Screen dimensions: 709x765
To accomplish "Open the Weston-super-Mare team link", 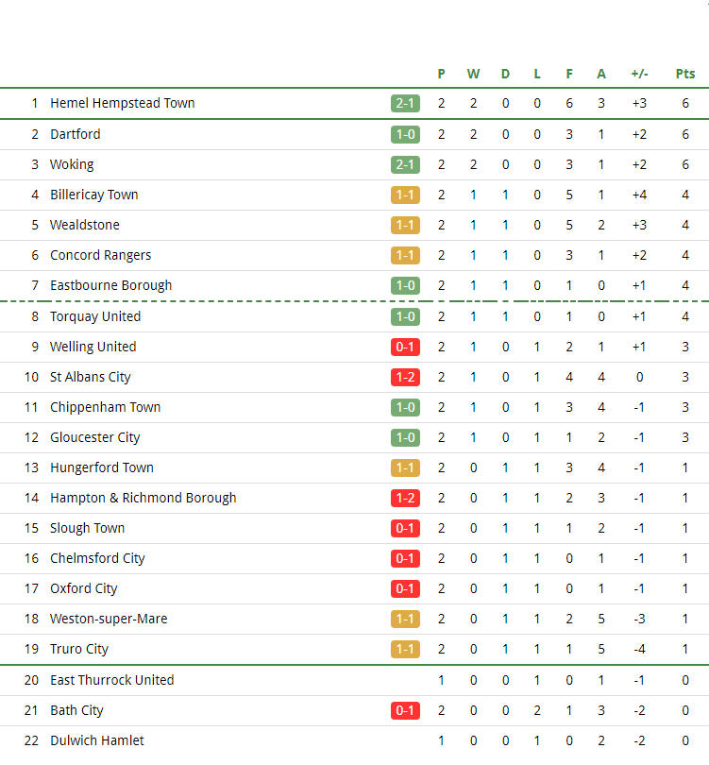I will 109,619.
